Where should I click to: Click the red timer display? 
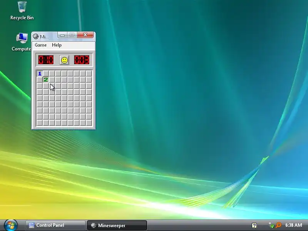click(82, 60)
